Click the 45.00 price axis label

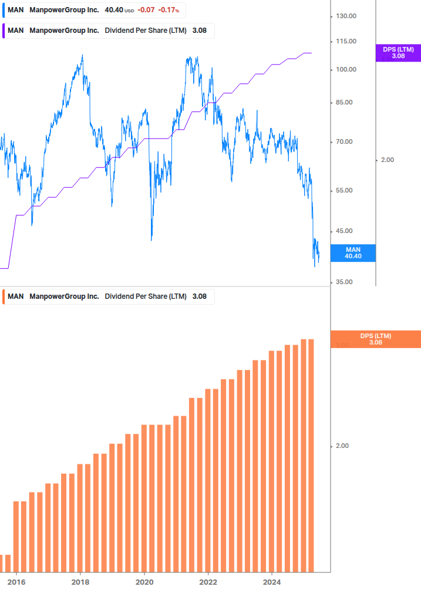(x=344, y=231)
